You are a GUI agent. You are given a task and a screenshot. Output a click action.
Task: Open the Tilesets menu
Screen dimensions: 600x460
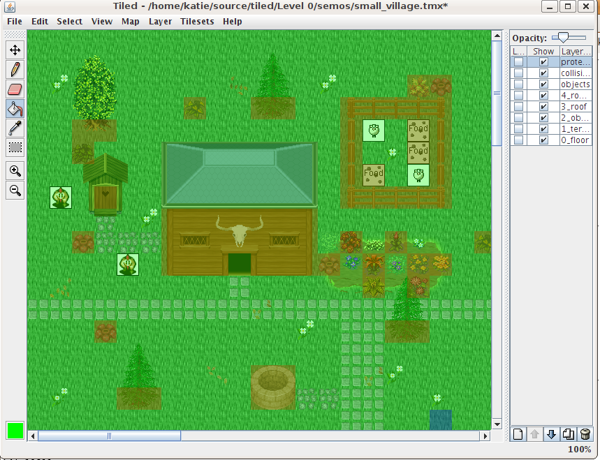(197, 22)
